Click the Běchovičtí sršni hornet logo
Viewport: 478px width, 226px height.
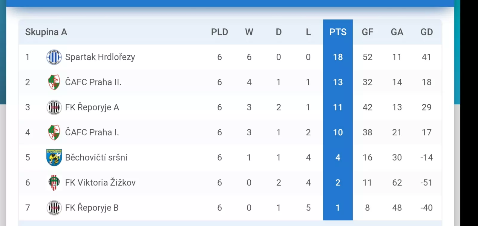pyautogui.click(x=54, y=157)
